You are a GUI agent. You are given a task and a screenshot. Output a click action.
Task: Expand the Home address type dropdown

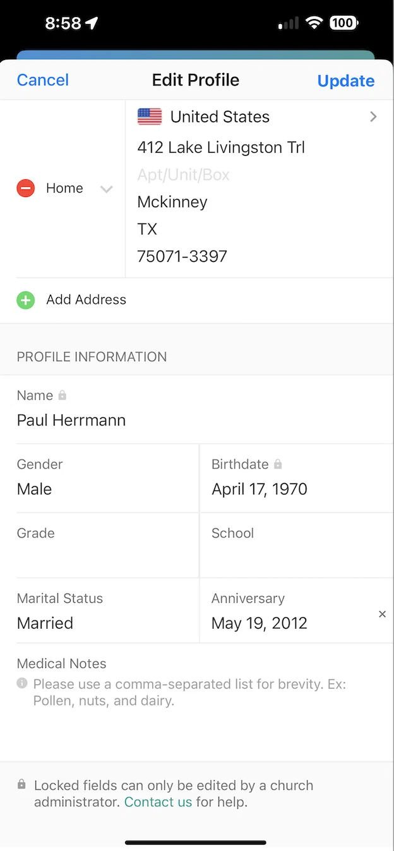click(x=106, y=189)
